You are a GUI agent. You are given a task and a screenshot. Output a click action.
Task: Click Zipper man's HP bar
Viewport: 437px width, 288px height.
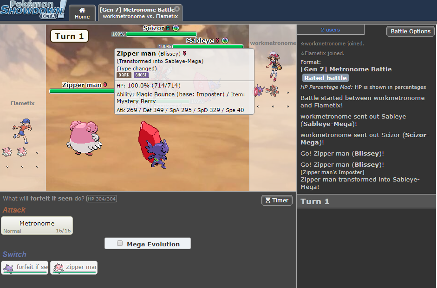coord(82,91)
